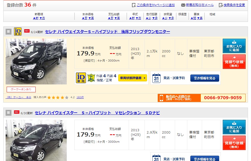Click the 179.9万円 price in first listing
The height and width of the screenshot is (161, 251).
(88, 53)
